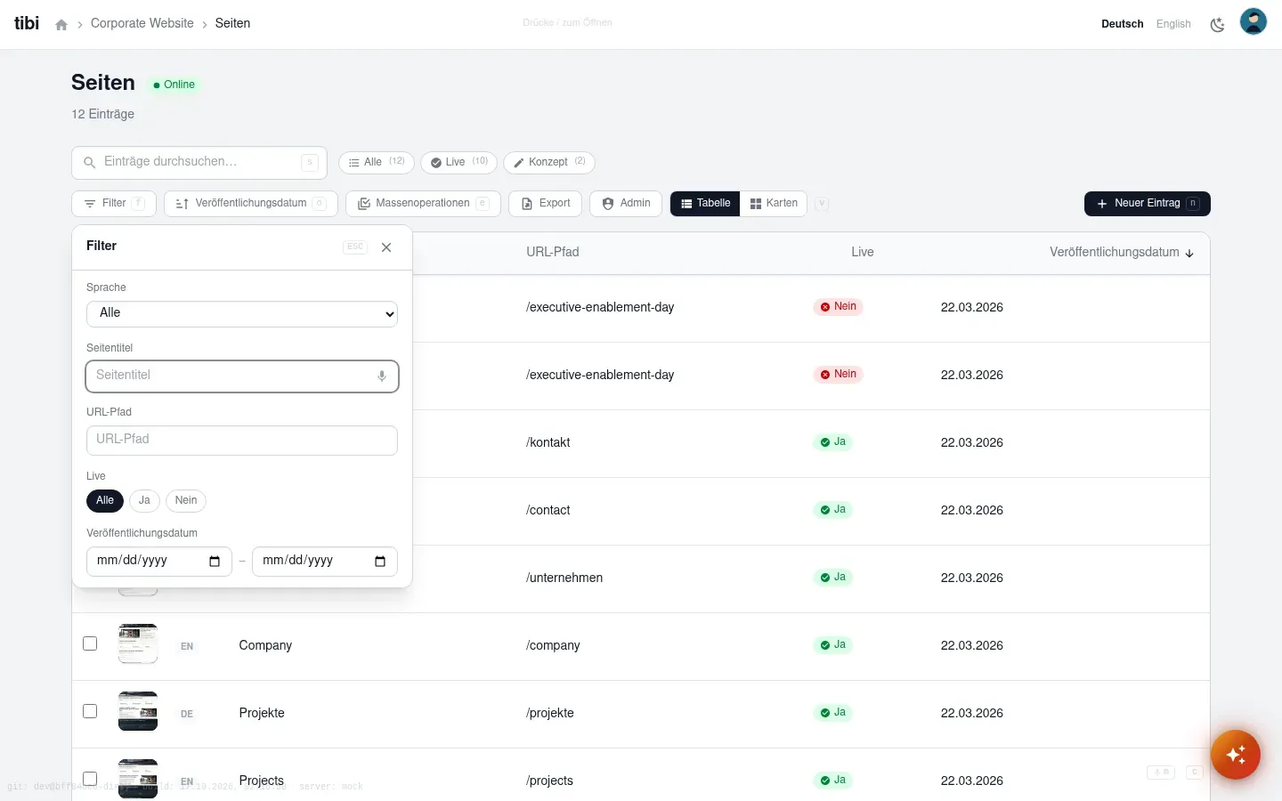Click the Export button
Image resolution: width=1282 pixels, height=801 pixels.
(x=546, y=204)
